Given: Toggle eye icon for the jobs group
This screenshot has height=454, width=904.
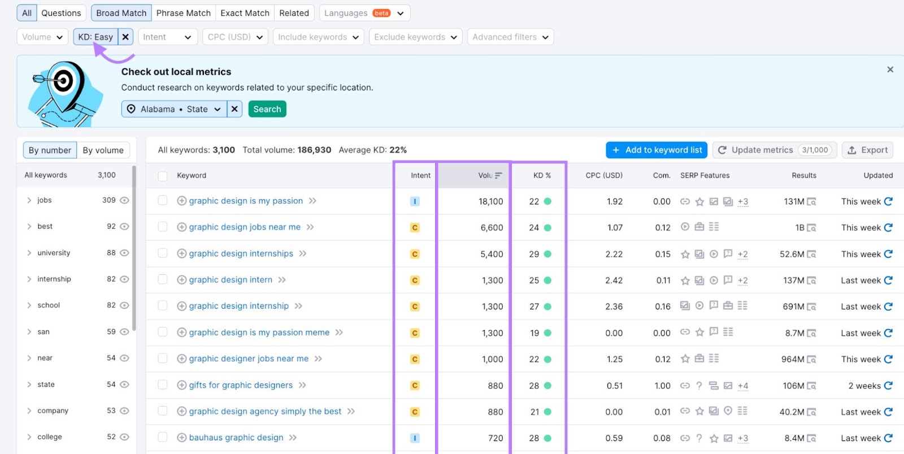Looking at the screenshot, I should 125,200.
